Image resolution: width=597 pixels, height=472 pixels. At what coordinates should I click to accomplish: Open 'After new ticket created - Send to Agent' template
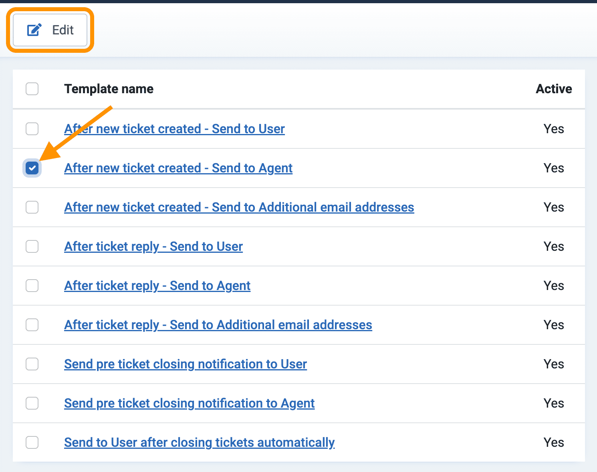178,168
